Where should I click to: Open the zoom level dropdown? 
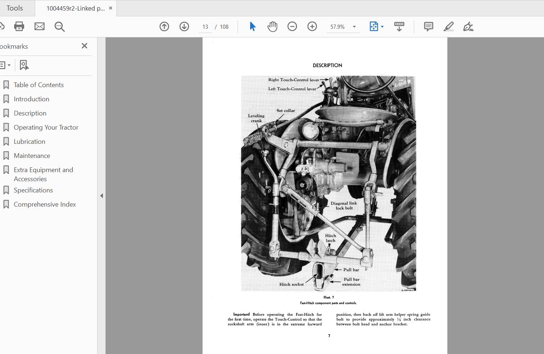(x=354, y=27)
